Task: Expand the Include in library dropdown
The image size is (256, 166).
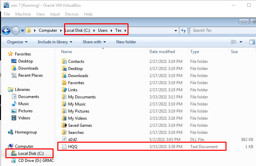Action: [x=55, y=42]
